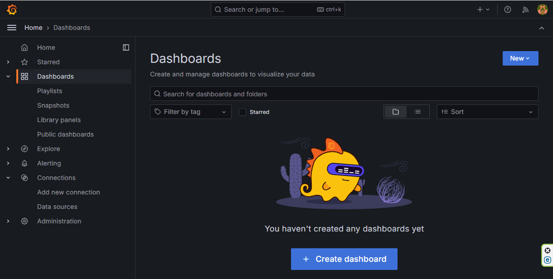
Task: Focus the Search or jump to field
Action: 278,9
